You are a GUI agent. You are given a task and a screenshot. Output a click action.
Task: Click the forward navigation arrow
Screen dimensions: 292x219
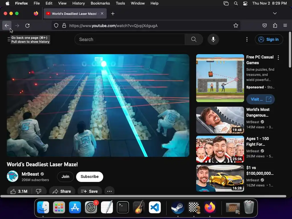point(17,25)
